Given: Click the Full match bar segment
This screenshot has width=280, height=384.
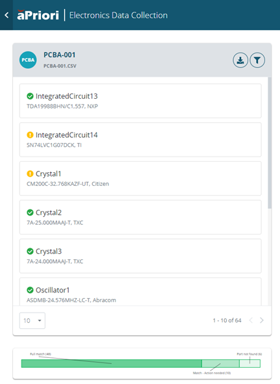Looking at the screenshot, I should point(112,364).
